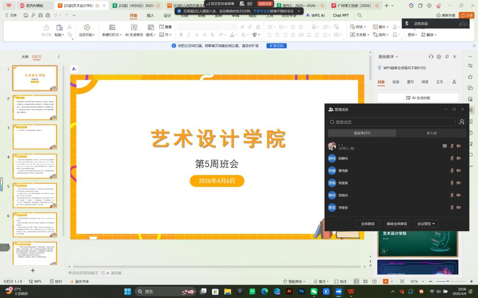Click the zoom slider in status bar
The height and width of the screenshot is (298, 478).
point(447,282)
